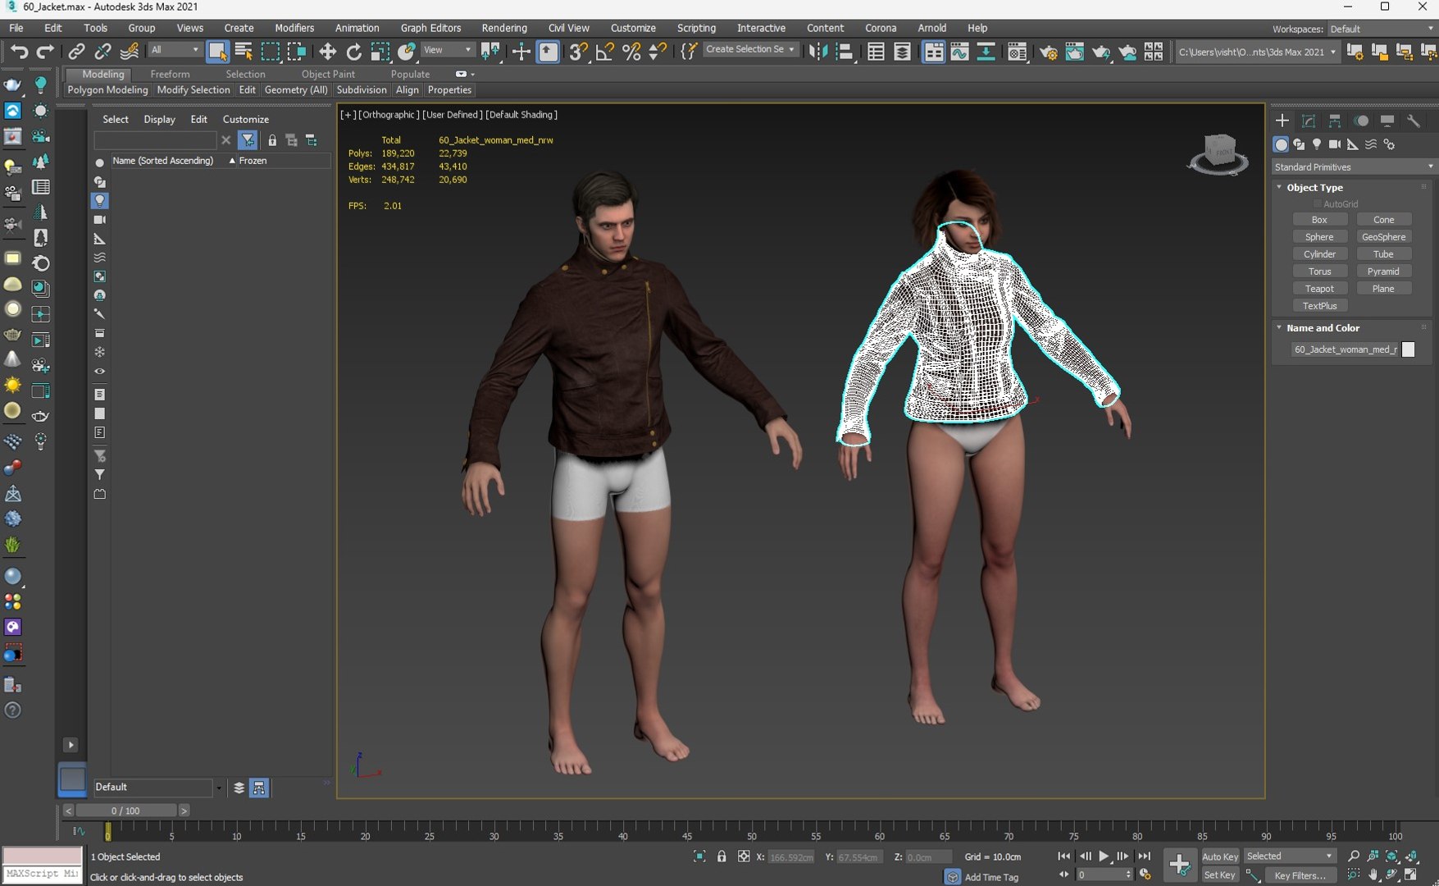Open the Create panel plus tab

click(x=1282, y=121)
